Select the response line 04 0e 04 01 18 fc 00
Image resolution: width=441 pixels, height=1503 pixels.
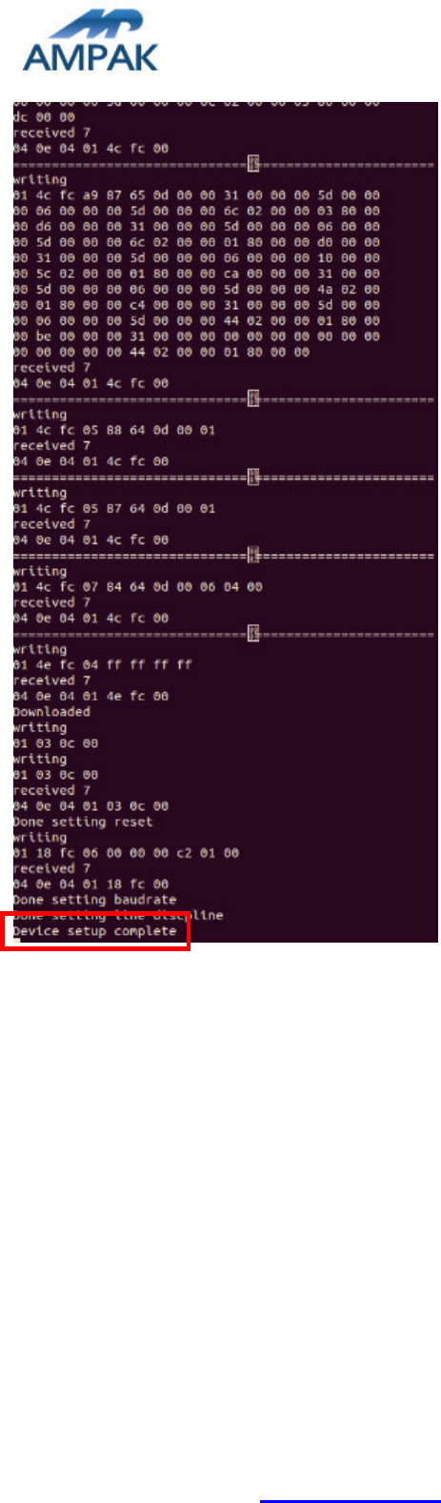click(x=90, y=884)
